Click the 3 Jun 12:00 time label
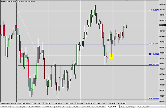The height and width of the screenshot is (108, 166). tap(101, 103)
